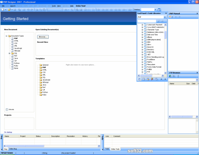Click the PHP Manual home icon

point(170,17)
